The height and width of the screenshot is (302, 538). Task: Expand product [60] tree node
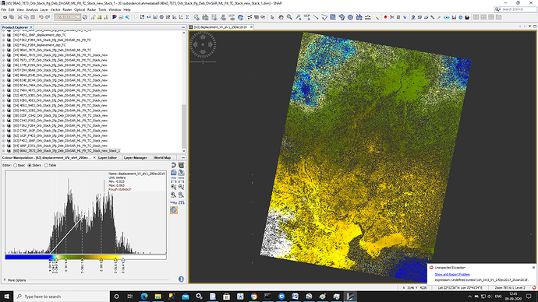coord(4,125)
